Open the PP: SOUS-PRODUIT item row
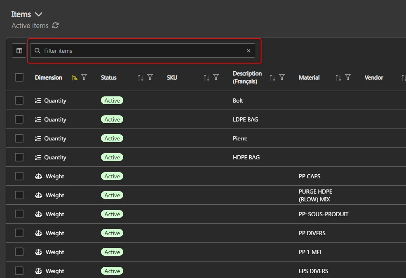 [x=323, y=214]
